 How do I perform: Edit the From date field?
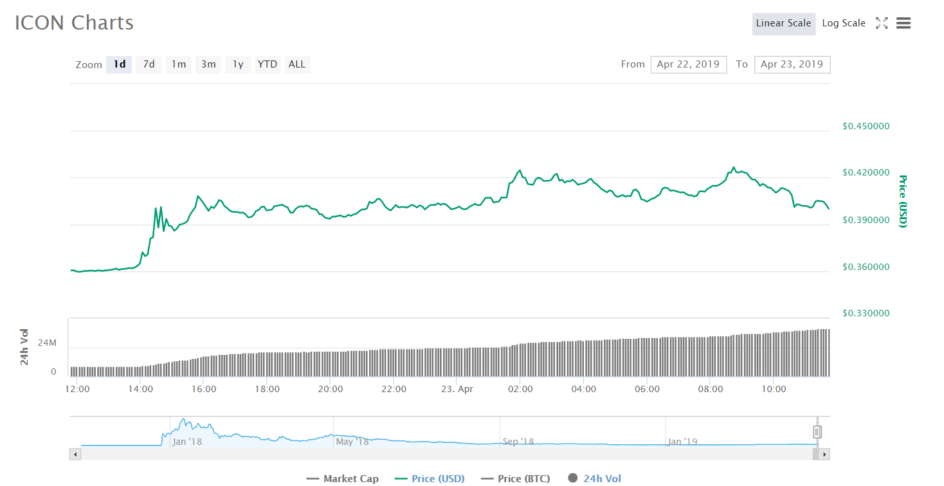point(689,64)
